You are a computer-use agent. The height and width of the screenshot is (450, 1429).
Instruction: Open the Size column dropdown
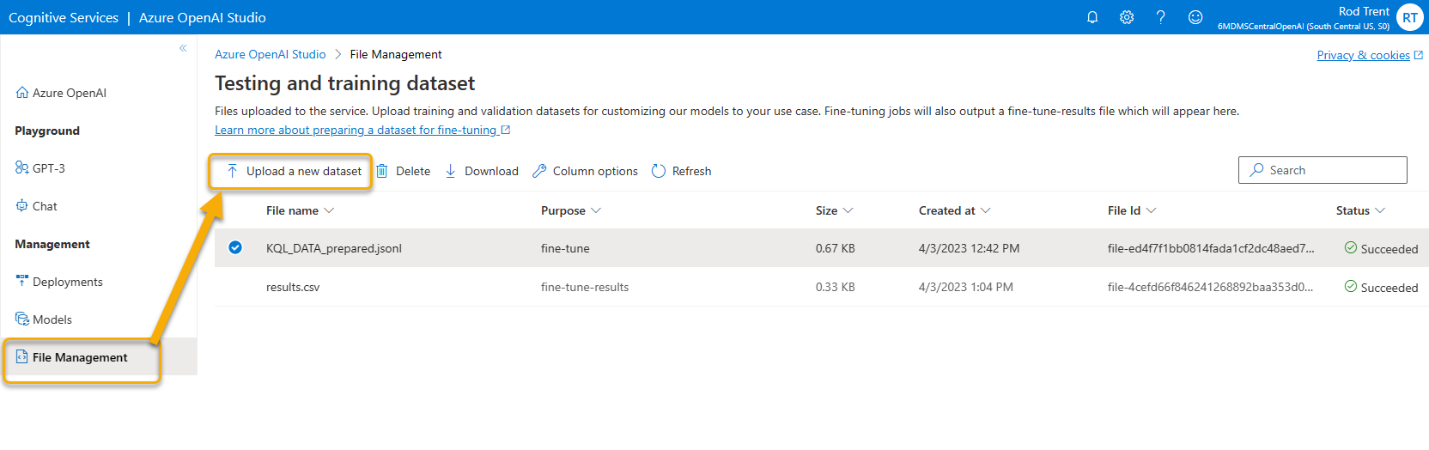(848, 210)
